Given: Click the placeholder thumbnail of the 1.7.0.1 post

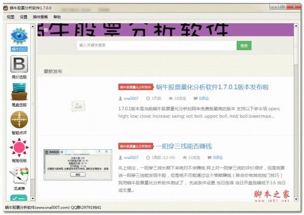Looking at the screenshot, I should tap(79, 106).
